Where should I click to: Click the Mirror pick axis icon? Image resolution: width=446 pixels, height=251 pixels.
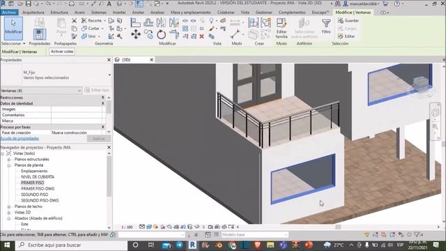[161, 22]
